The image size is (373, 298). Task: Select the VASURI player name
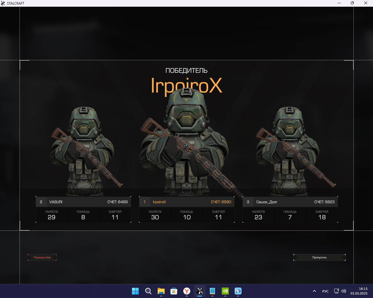[56, 202]
